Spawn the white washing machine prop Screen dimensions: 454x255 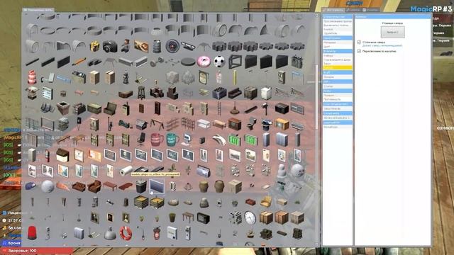266,93
